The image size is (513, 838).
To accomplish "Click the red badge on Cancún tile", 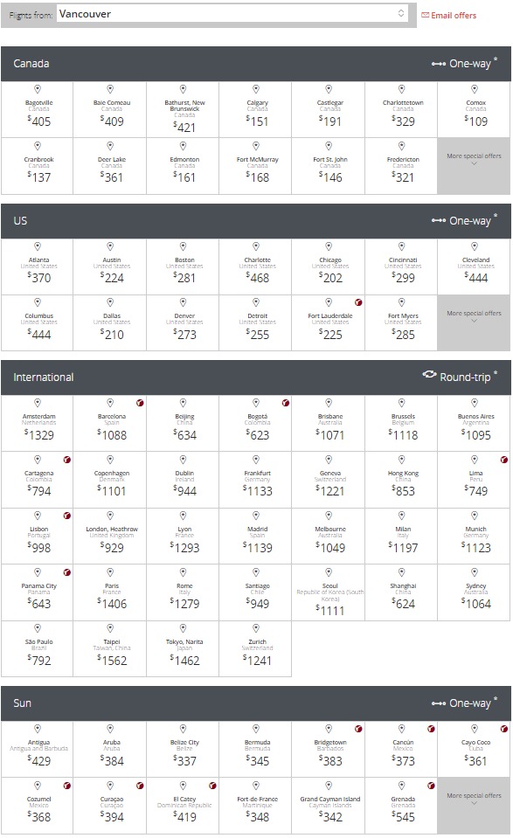I will 431,729.
